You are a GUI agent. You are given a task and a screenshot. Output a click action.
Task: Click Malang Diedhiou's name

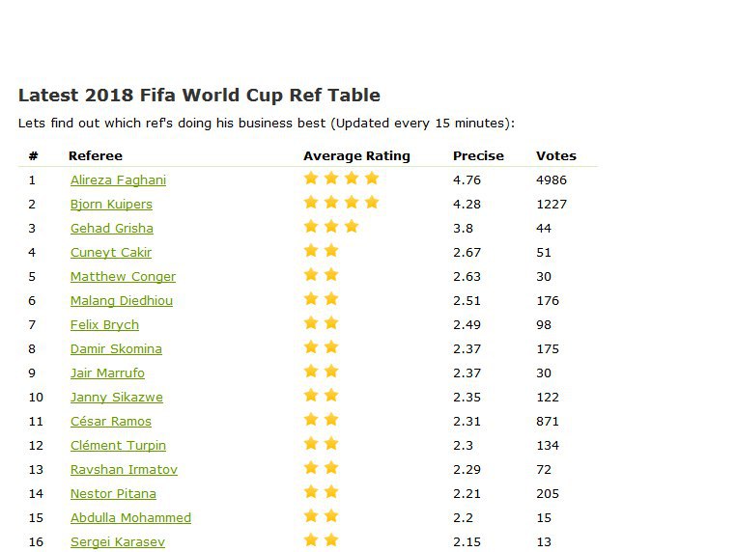(x=121, y=301)
